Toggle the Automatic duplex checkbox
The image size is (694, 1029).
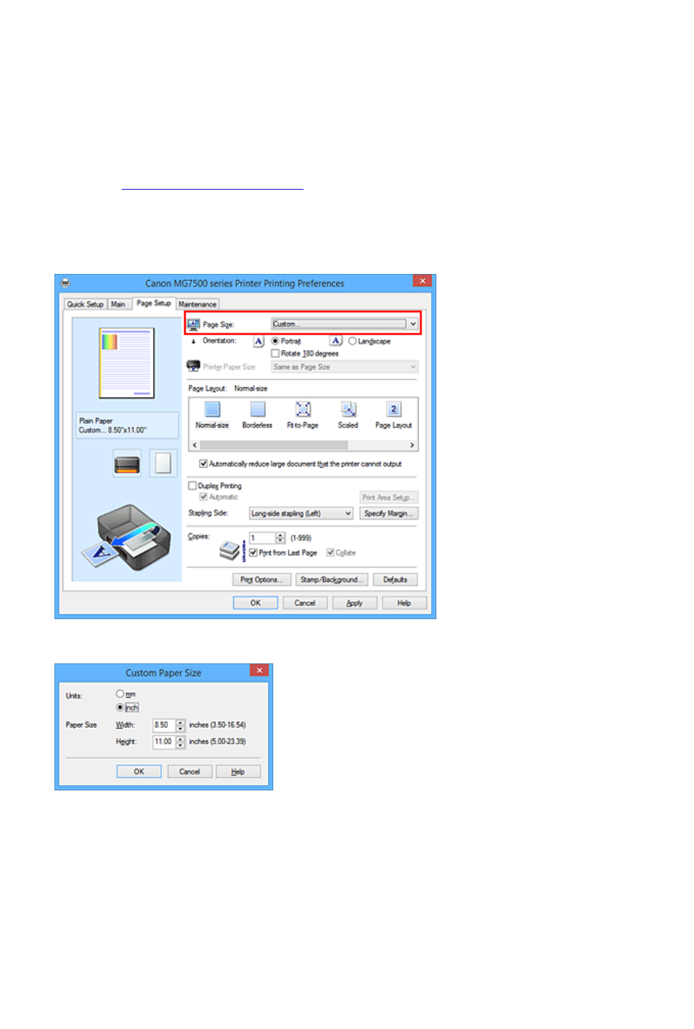(x=203, y=497)
